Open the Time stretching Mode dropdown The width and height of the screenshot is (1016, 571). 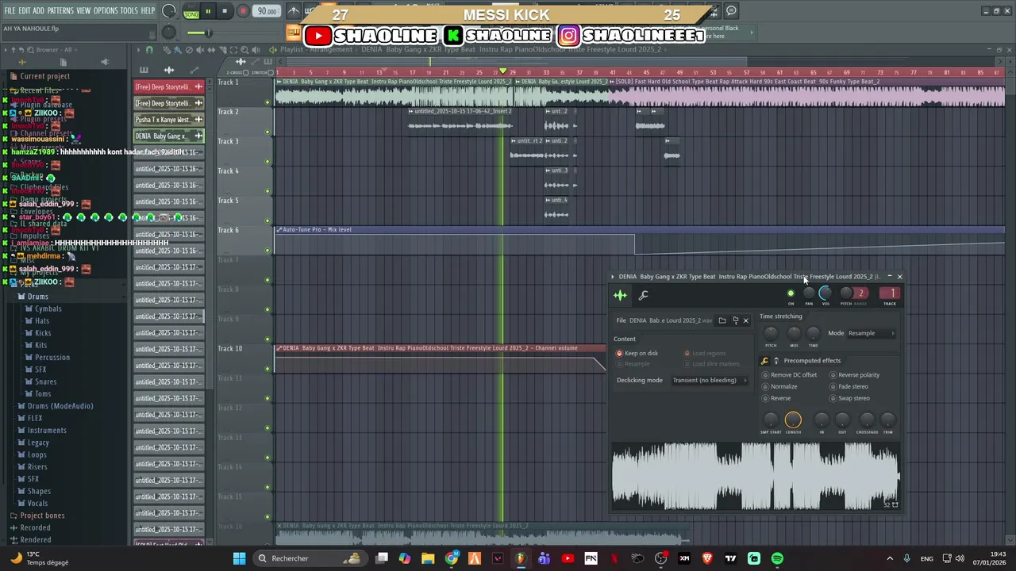(872, 333)
